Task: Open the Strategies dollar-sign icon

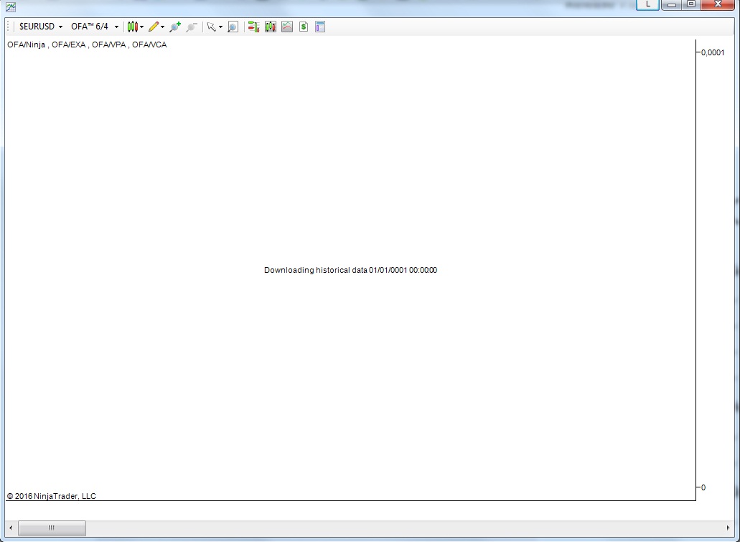Action: pos(304,27)
